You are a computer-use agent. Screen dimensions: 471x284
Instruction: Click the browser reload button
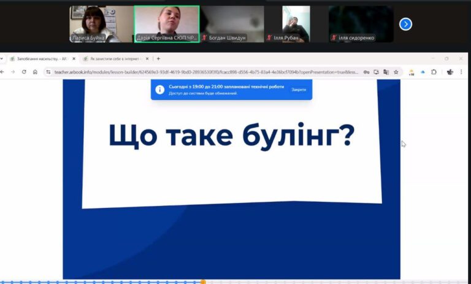tap(24, 72)
